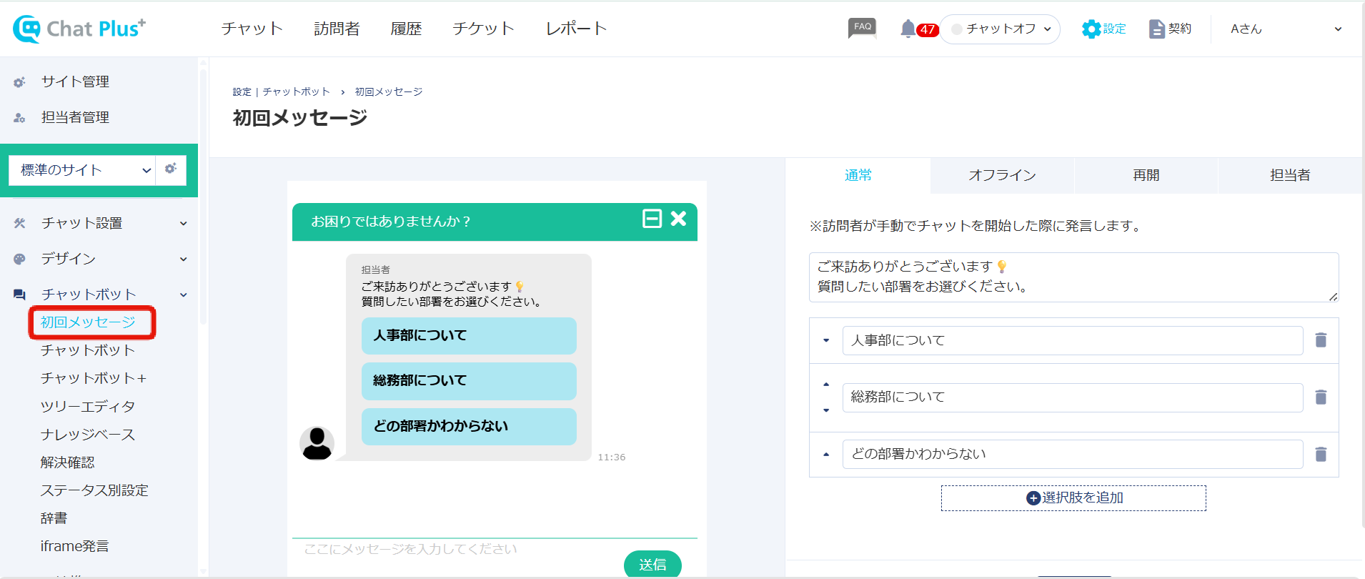Open 訪問者 in top menu
This screenshot has height=579, width=1365.
coord(337,29)
